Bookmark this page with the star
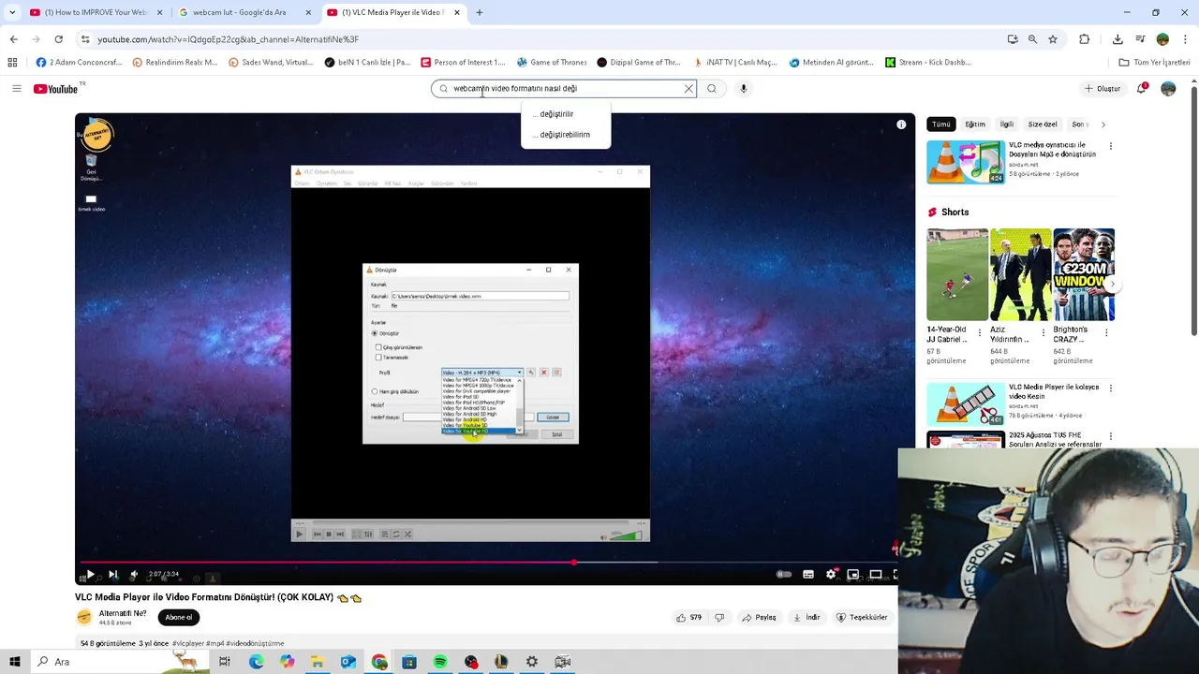This screenshot has width=1199, height=674. click(x=1053, y=39)
